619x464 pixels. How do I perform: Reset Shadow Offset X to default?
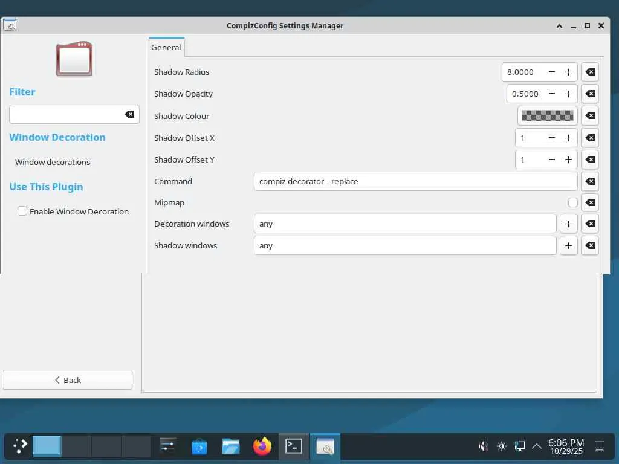pos(590,138)
